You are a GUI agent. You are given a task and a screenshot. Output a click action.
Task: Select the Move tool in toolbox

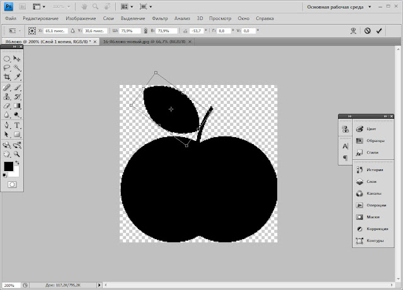tap(17, 59)
